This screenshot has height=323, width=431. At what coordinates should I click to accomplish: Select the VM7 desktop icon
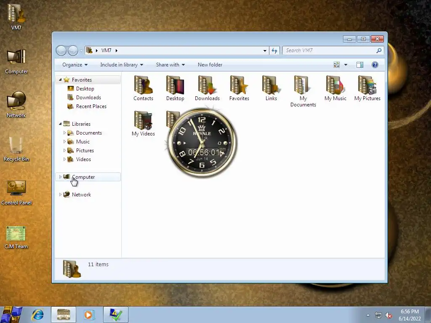[x=16, y=16]
